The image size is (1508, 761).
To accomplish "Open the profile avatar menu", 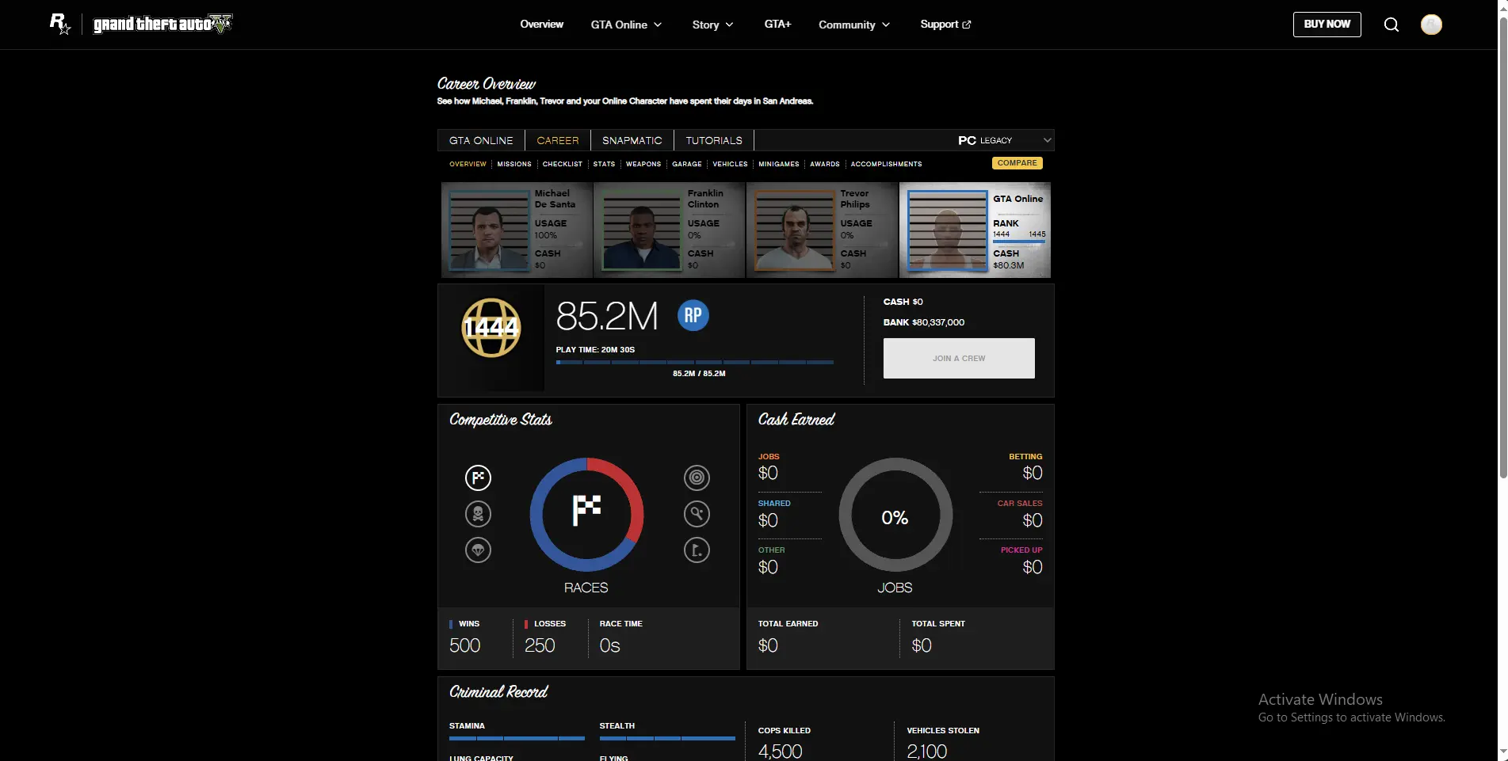I will [1431, 25].
